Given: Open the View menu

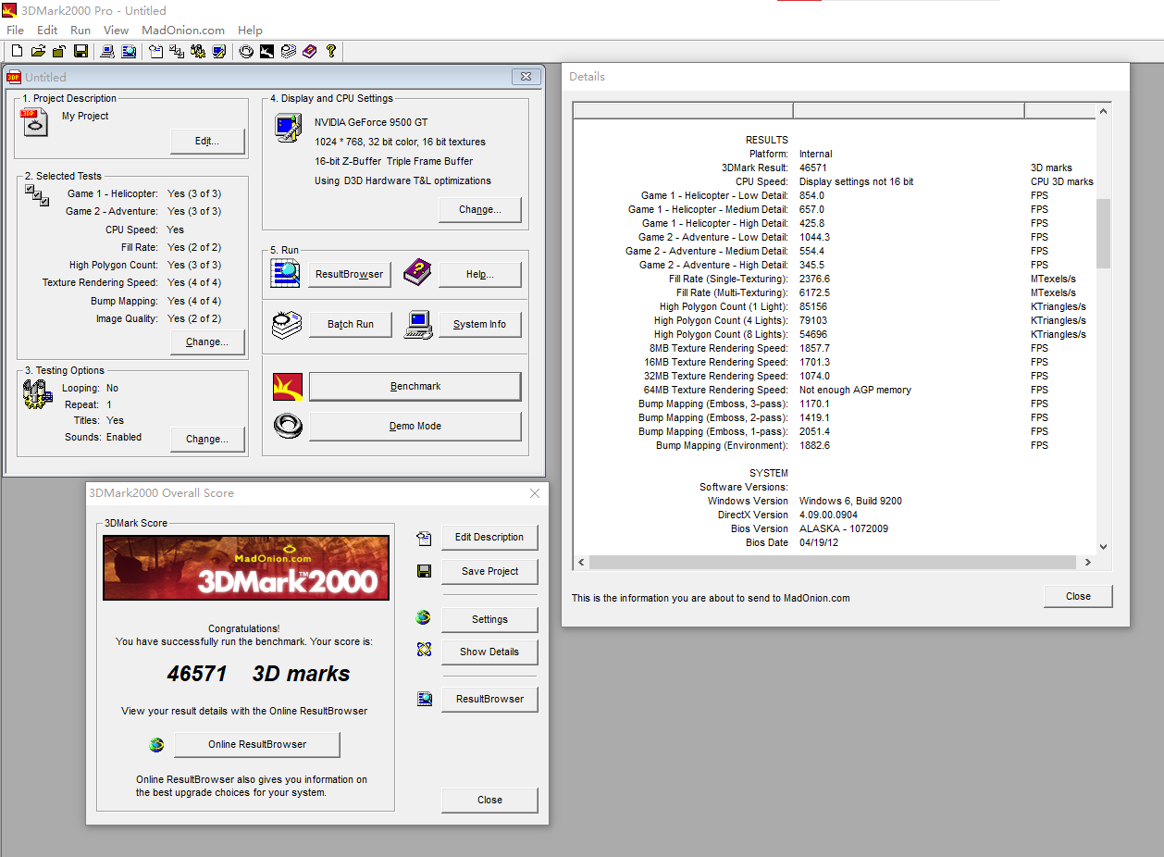Looking at the screenshot, I should click(x=116, y=31).
